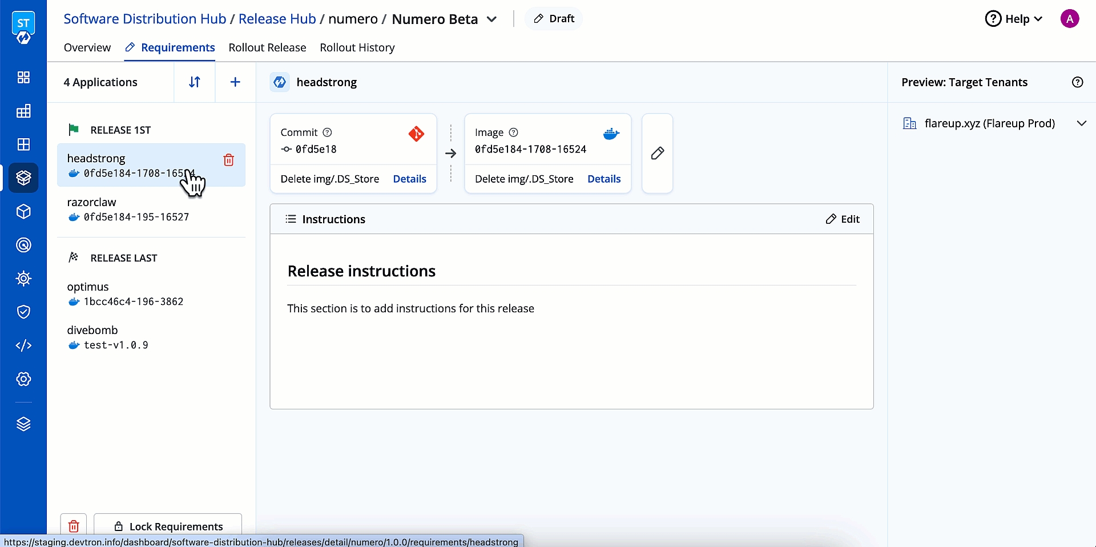Open the cube icon in left sidebar
1096x547 pixels.
23,212
